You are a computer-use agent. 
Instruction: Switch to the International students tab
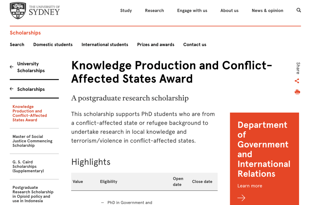point(105,45)
